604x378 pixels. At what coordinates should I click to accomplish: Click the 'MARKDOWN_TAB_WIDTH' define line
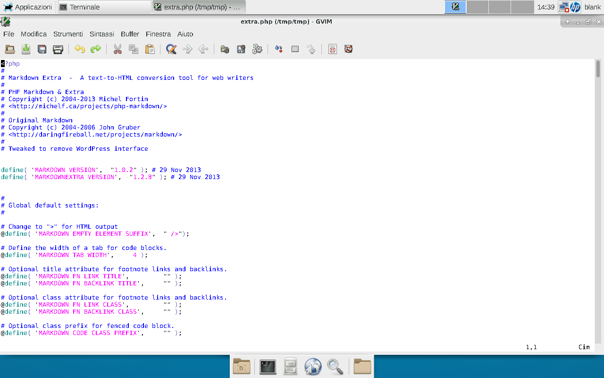point(75,255)
